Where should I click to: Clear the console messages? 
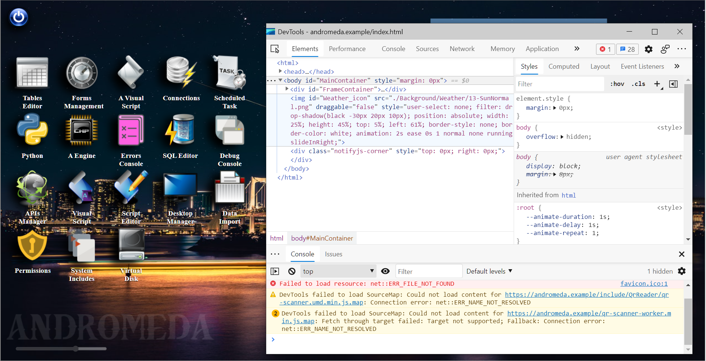[x=292, y=271]
